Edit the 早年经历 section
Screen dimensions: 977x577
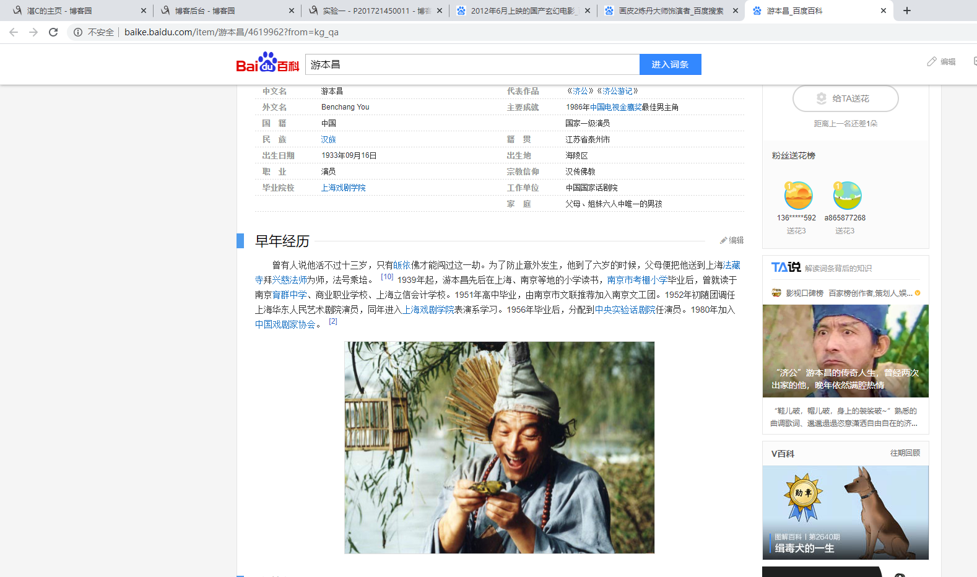click(x=732, y=240)
